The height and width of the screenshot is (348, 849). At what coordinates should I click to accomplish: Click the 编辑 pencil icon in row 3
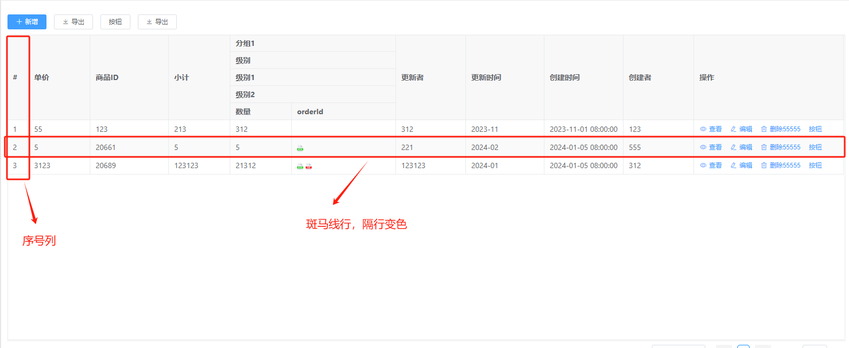coord(734,165)
